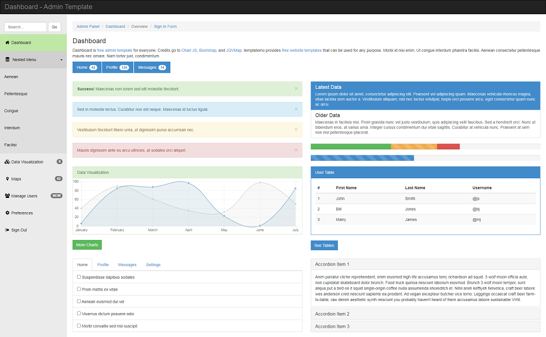
Task: Select the Congue submenu item
Action: coord(33,111)
